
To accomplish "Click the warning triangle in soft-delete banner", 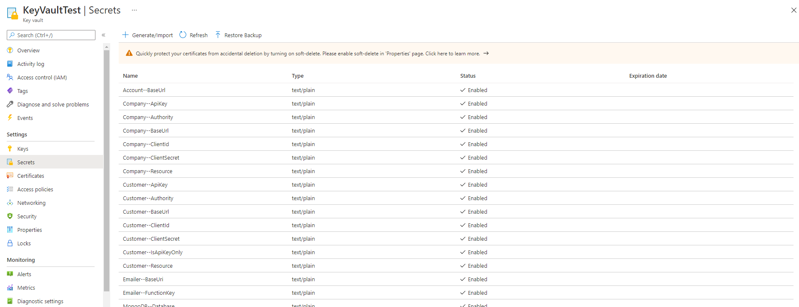I will [129, 53].
